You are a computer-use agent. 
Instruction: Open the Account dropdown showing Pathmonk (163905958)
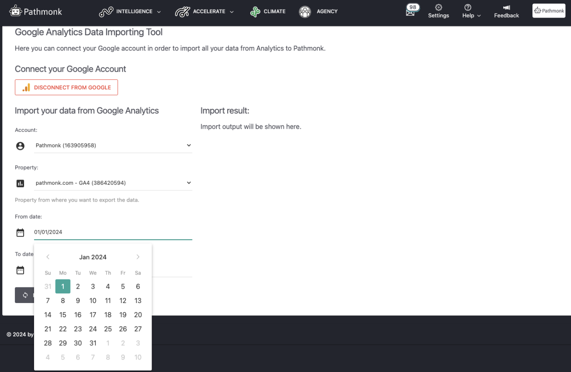112,145
